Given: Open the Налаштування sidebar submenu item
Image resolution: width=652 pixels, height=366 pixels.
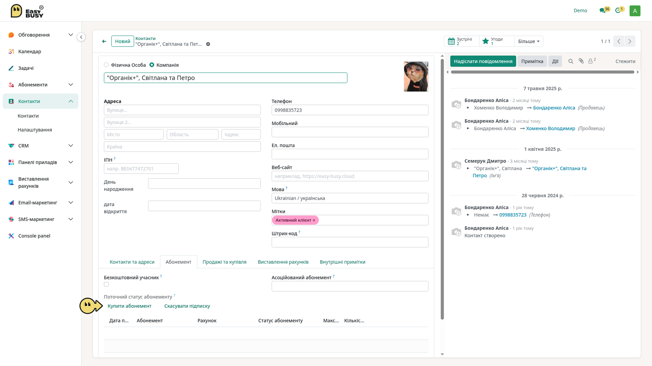Looking at the screenshot, I should click(35, 130).
